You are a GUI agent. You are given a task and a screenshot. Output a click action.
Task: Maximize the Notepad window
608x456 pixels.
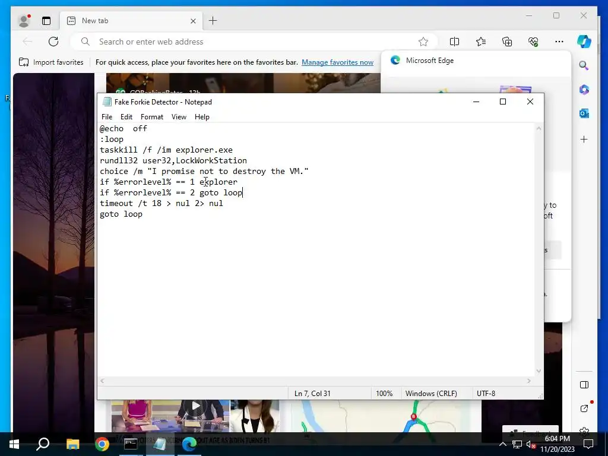coord(503,102)
